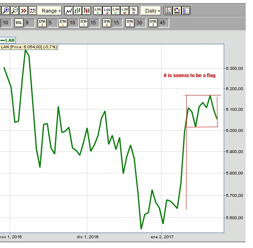Toggle the BOL Bollinger bands indicator
This screenshot has height=248, width=253.
coord(19,23)
